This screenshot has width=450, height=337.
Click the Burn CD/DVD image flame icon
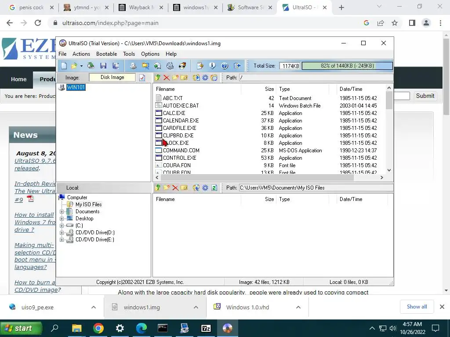(182, 66)
